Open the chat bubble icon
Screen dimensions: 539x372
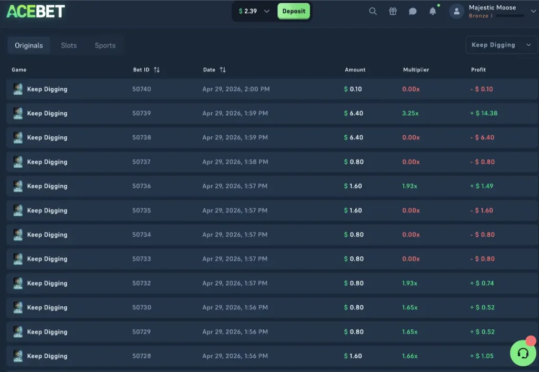413,11
